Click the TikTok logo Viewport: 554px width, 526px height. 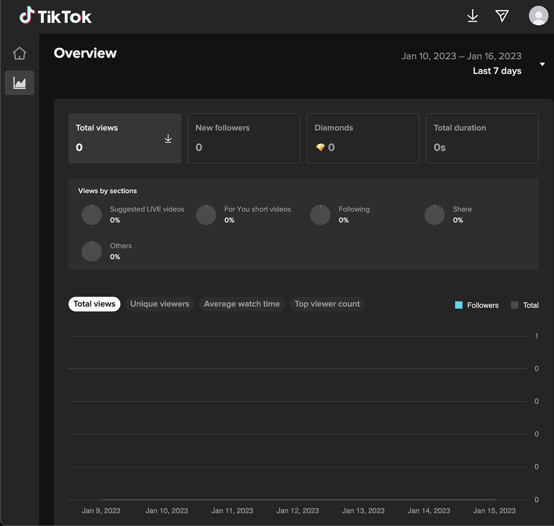coord(55,17)
